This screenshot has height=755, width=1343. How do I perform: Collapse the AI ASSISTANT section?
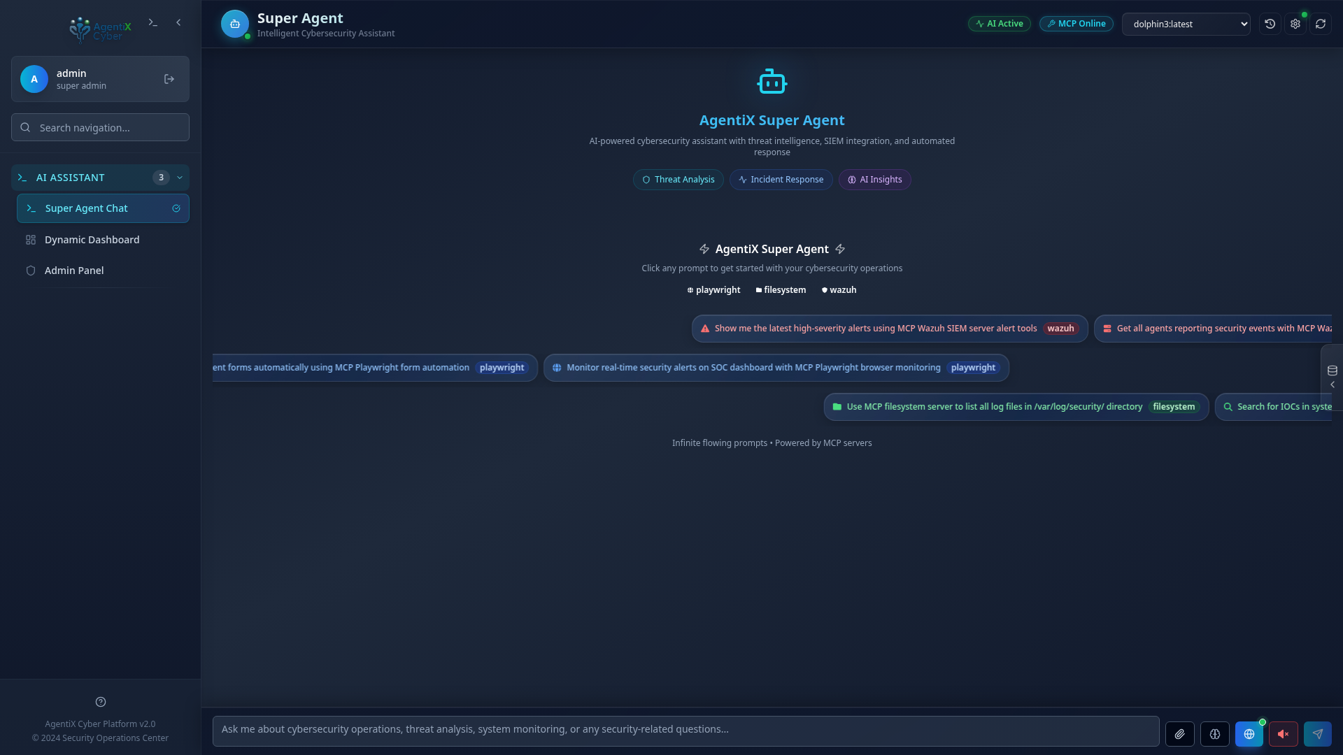coord(180,177)
